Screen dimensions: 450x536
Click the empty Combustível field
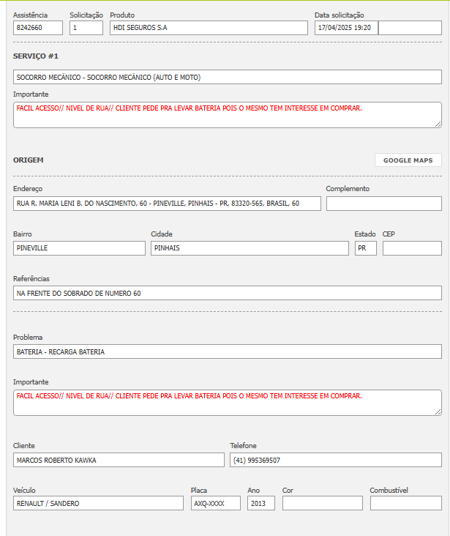[x=405, y=503]
